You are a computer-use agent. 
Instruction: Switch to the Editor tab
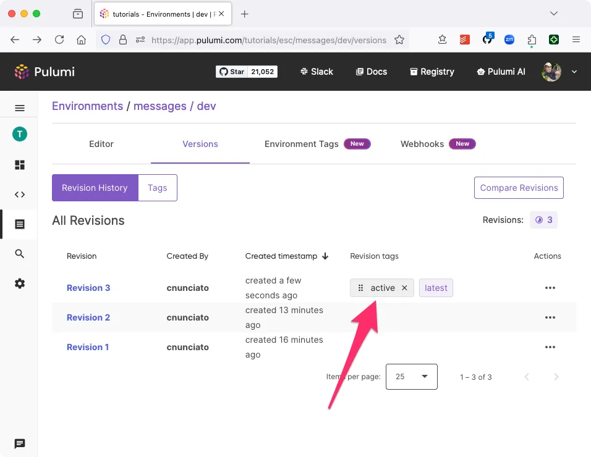pos(101,144)
